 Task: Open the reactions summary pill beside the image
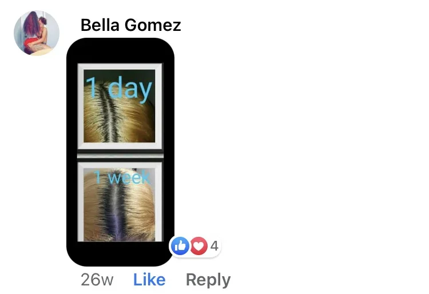pyautogui.click(x=195, y=245)
